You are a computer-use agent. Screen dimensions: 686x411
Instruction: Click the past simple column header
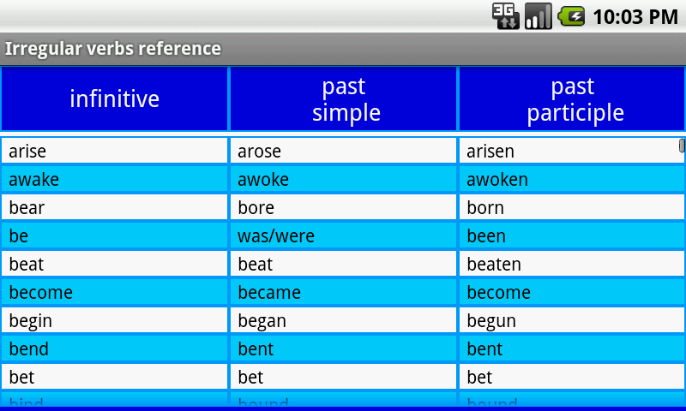(344, 99)
